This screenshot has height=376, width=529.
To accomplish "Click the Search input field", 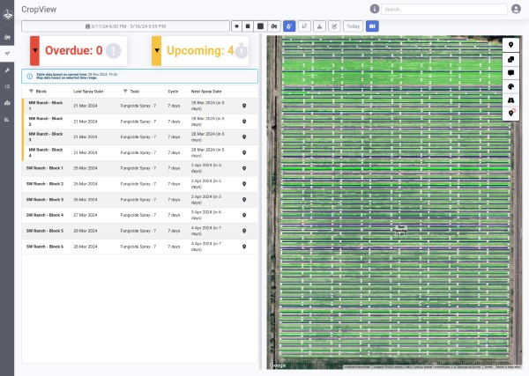I will point(441,9).
